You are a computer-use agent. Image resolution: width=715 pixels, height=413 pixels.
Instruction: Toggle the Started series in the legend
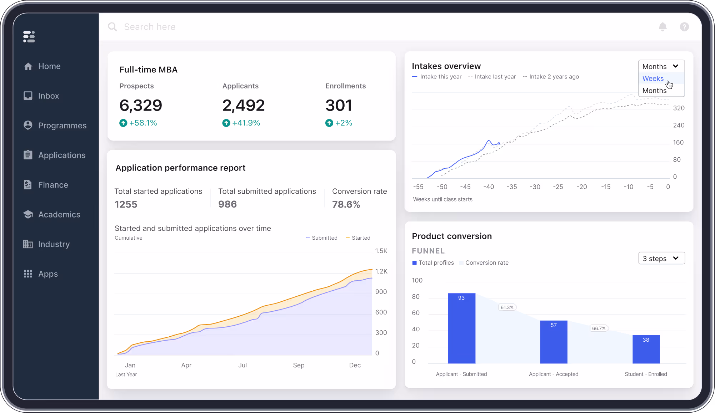(358, 238)
